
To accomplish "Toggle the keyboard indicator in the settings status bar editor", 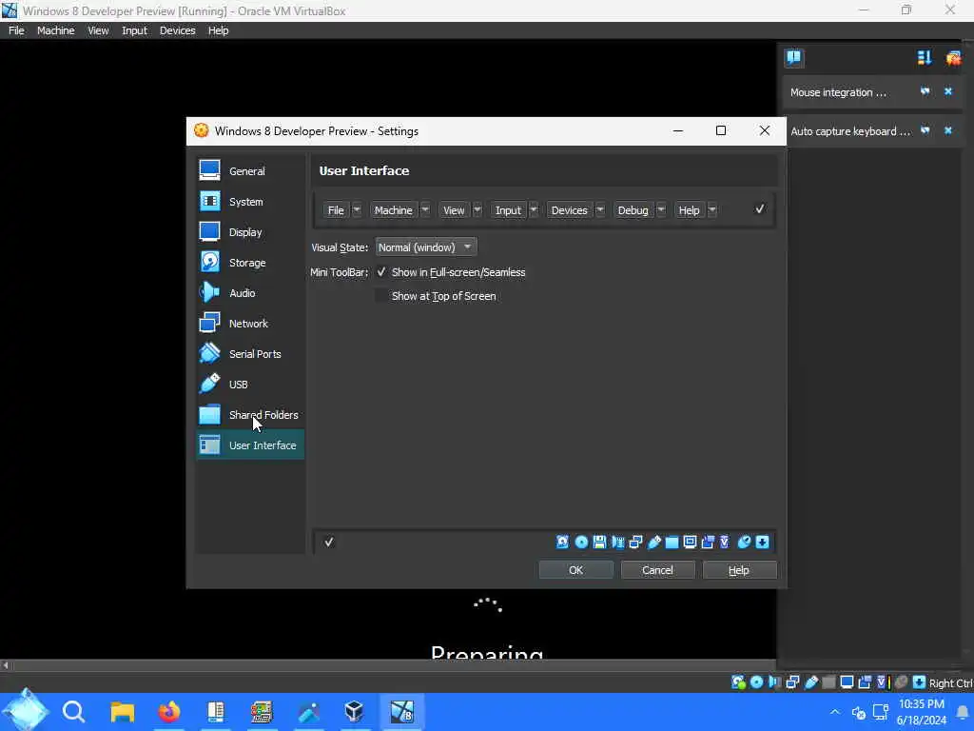I will [x=762, y=542].
